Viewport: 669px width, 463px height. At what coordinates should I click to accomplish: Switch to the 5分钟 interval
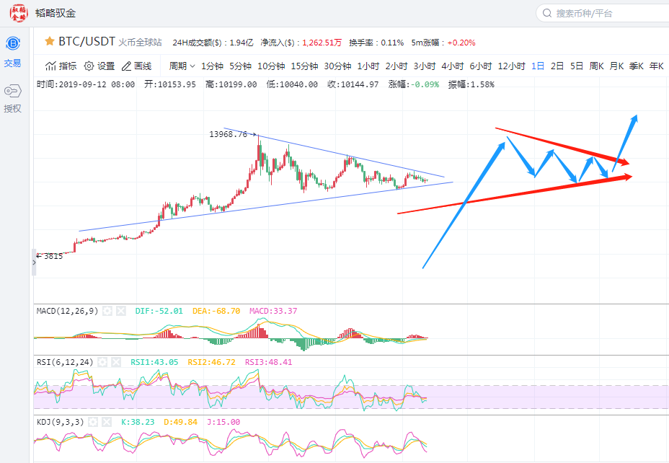[240, 66]
